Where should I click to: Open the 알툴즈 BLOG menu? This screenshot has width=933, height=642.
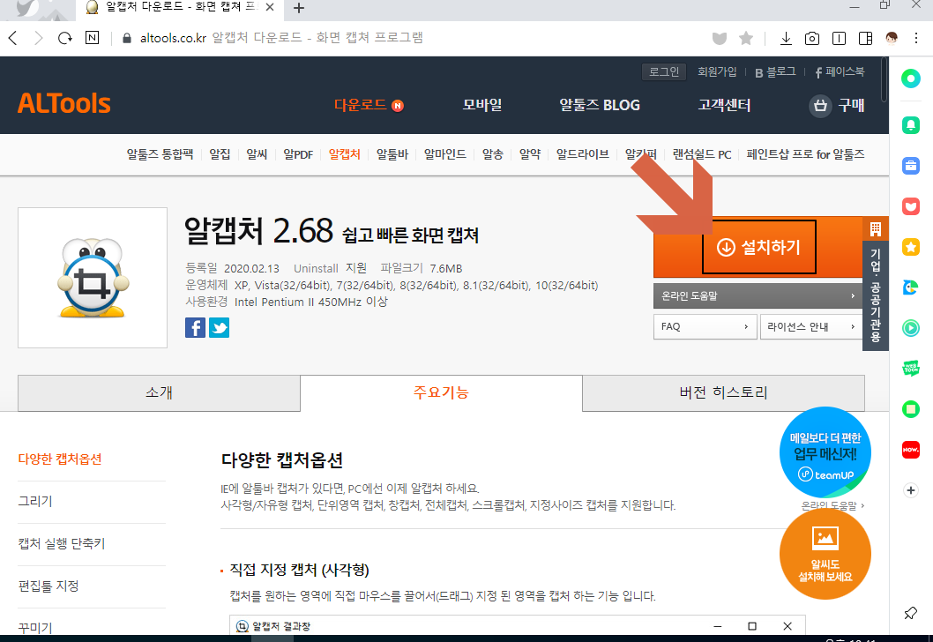(x=599, y=105)
